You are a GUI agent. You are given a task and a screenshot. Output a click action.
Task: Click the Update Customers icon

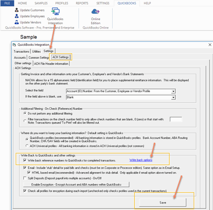[x=17, y=10]
